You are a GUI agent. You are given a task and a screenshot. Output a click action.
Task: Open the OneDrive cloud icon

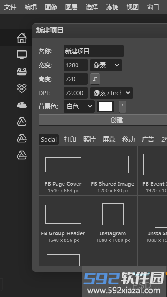pos(22,105)
